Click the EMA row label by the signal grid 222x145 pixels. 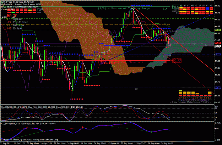[39, 12]
